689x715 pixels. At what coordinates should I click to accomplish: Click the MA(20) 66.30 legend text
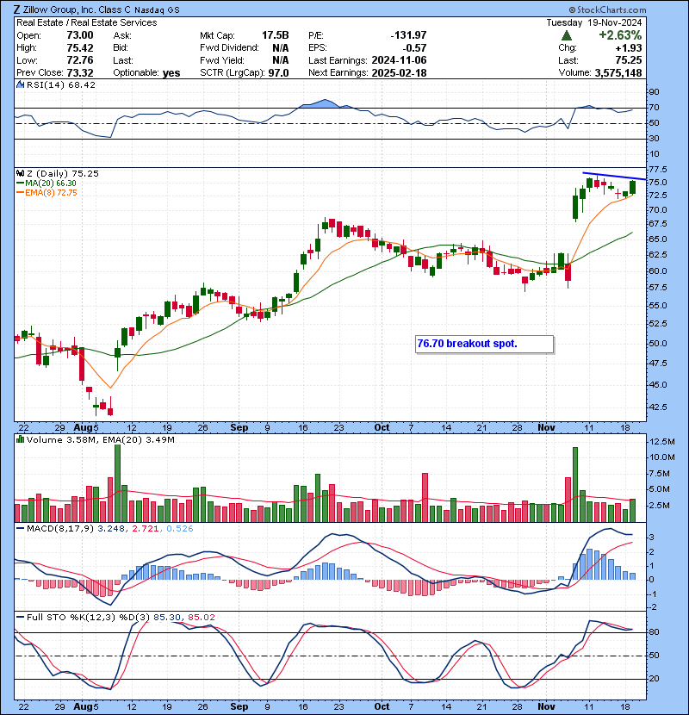point(51,183)
